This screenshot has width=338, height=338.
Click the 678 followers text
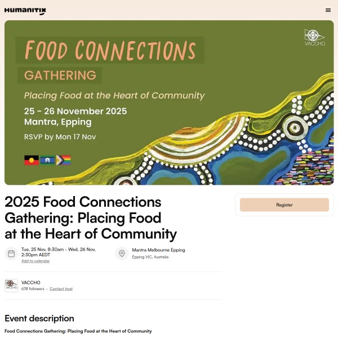[33, 288]
